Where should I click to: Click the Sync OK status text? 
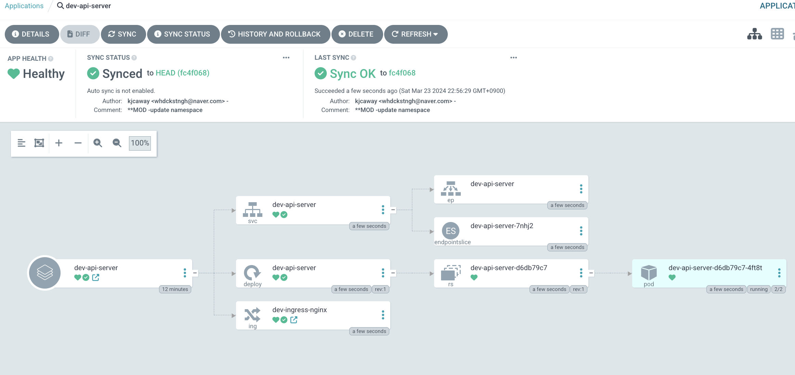pos(352,74)
